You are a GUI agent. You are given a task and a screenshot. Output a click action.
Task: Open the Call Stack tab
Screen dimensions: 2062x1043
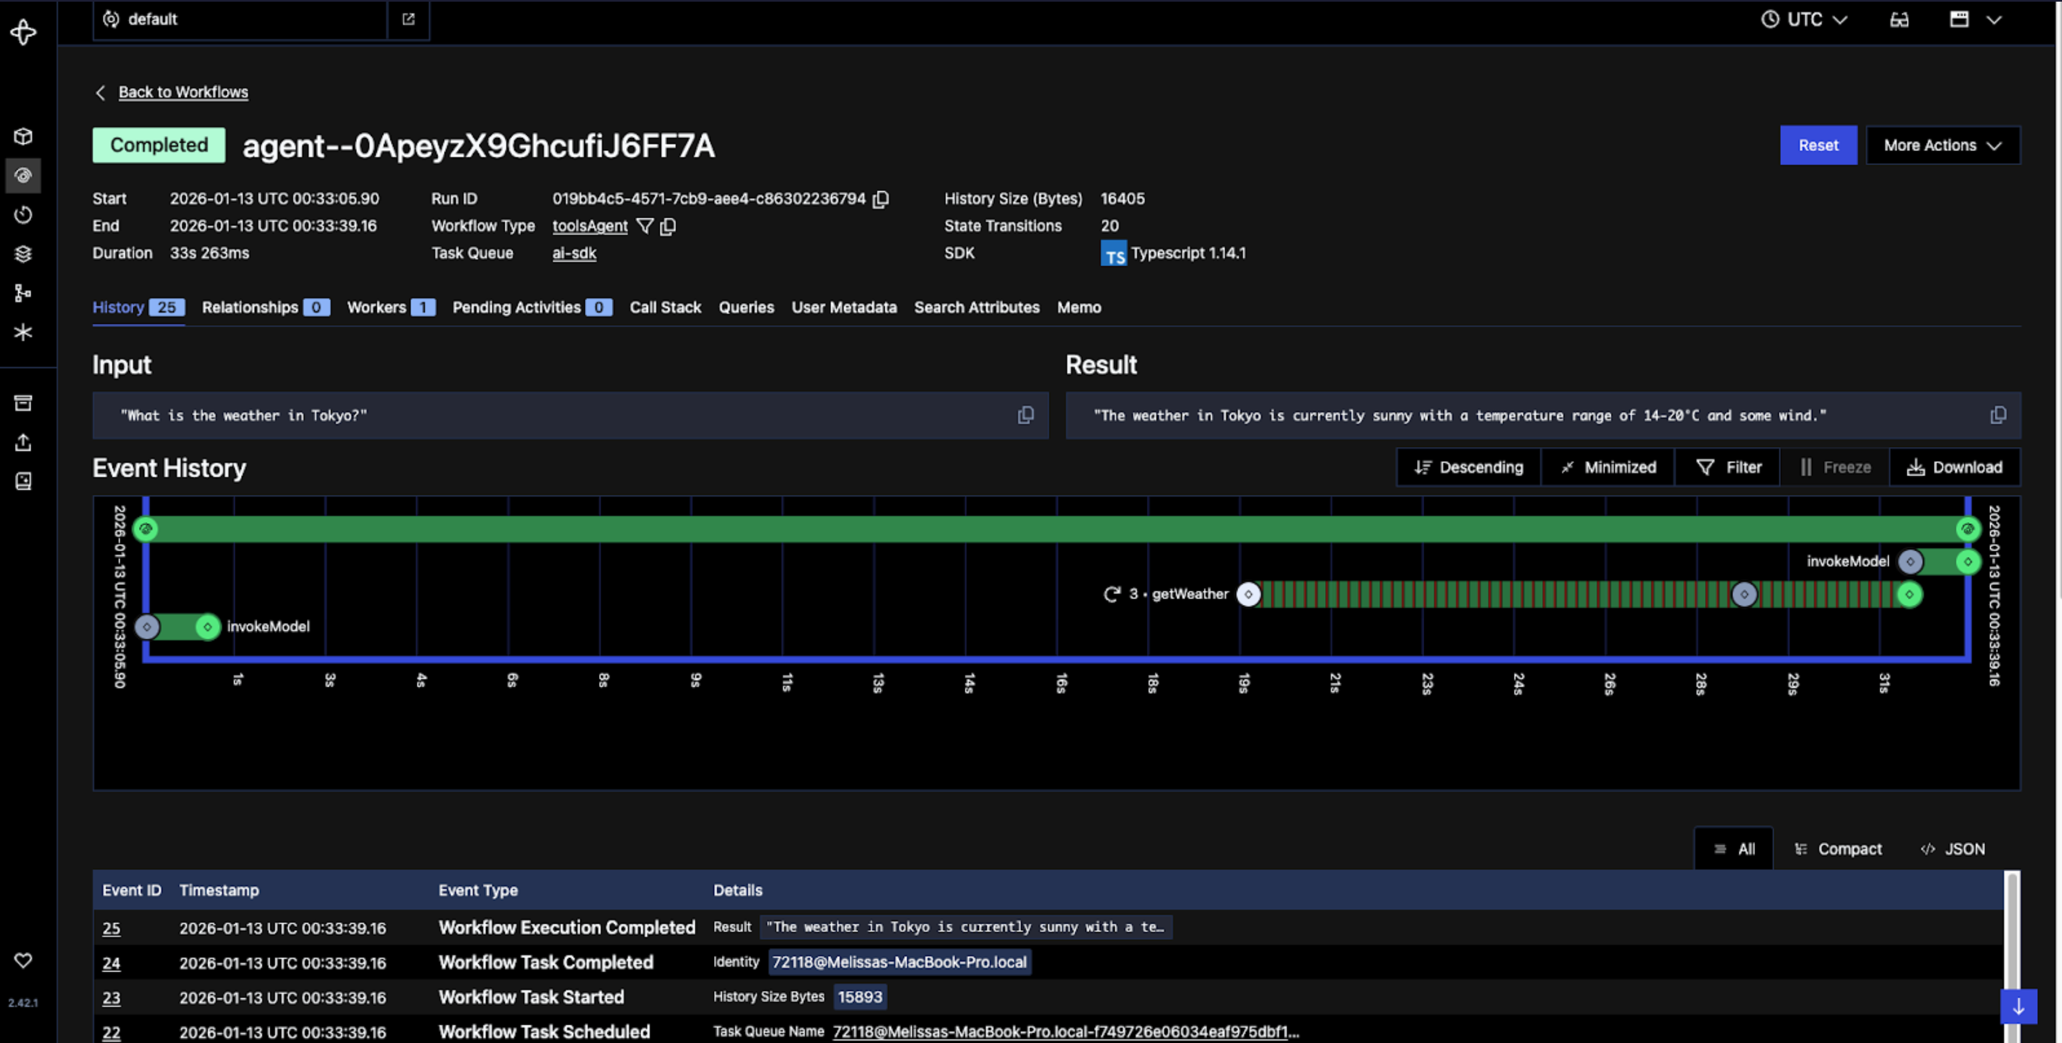(665, 307)
